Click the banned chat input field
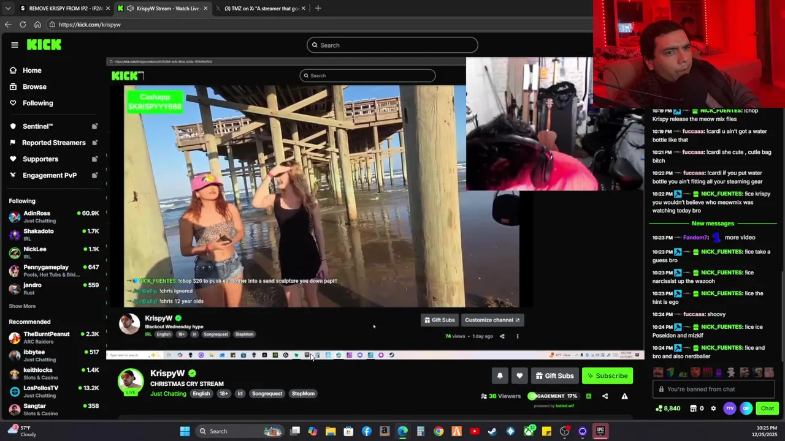This screenshot has height=441, width=785. [714, 389]
